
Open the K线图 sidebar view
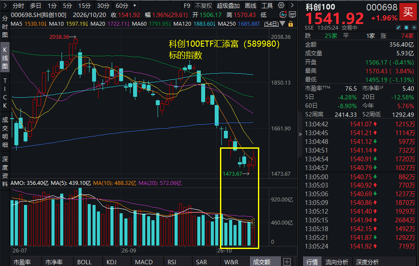click(x=5, y=58)
